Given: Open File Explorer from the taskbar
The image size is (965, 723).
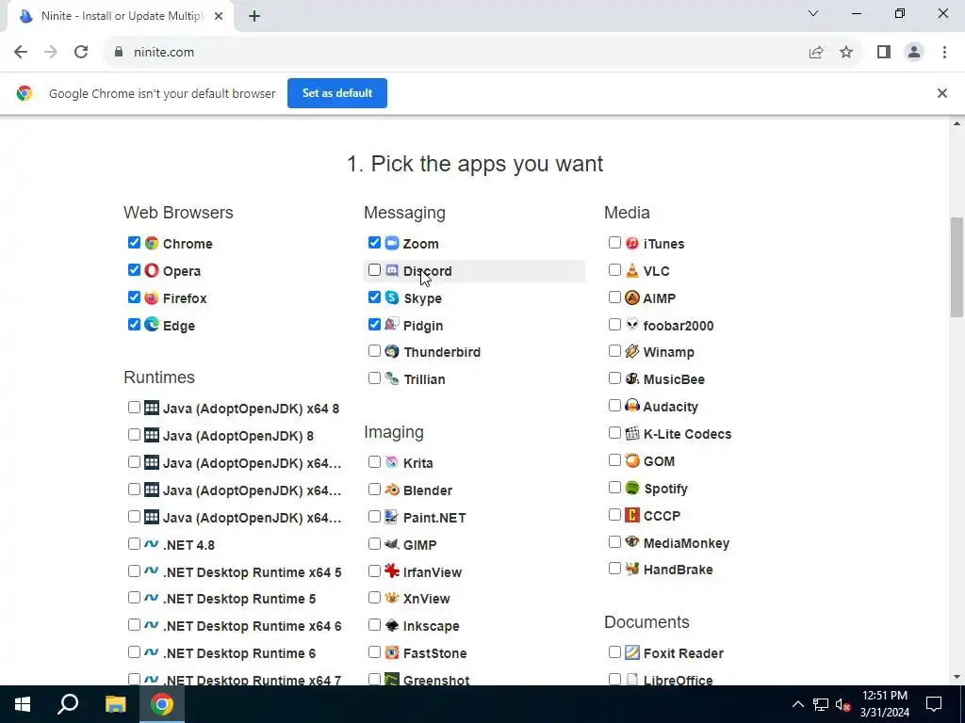Looking at the screenshot, I should click(x=115, y=704).
